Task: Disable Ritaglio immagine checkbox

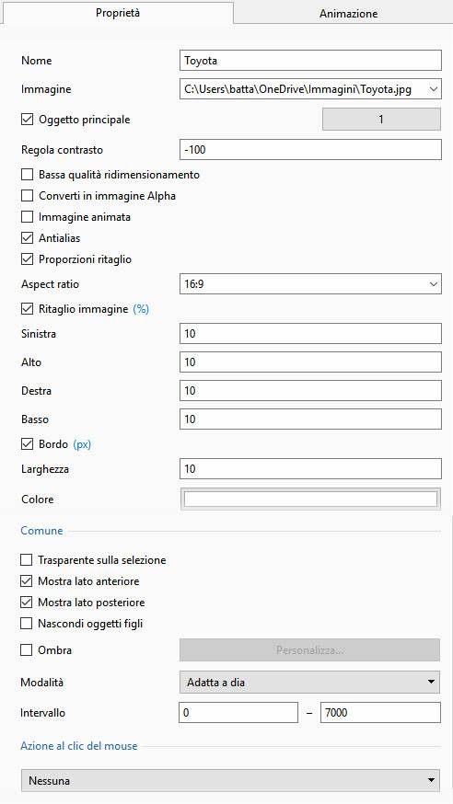Action: point(27,309)
